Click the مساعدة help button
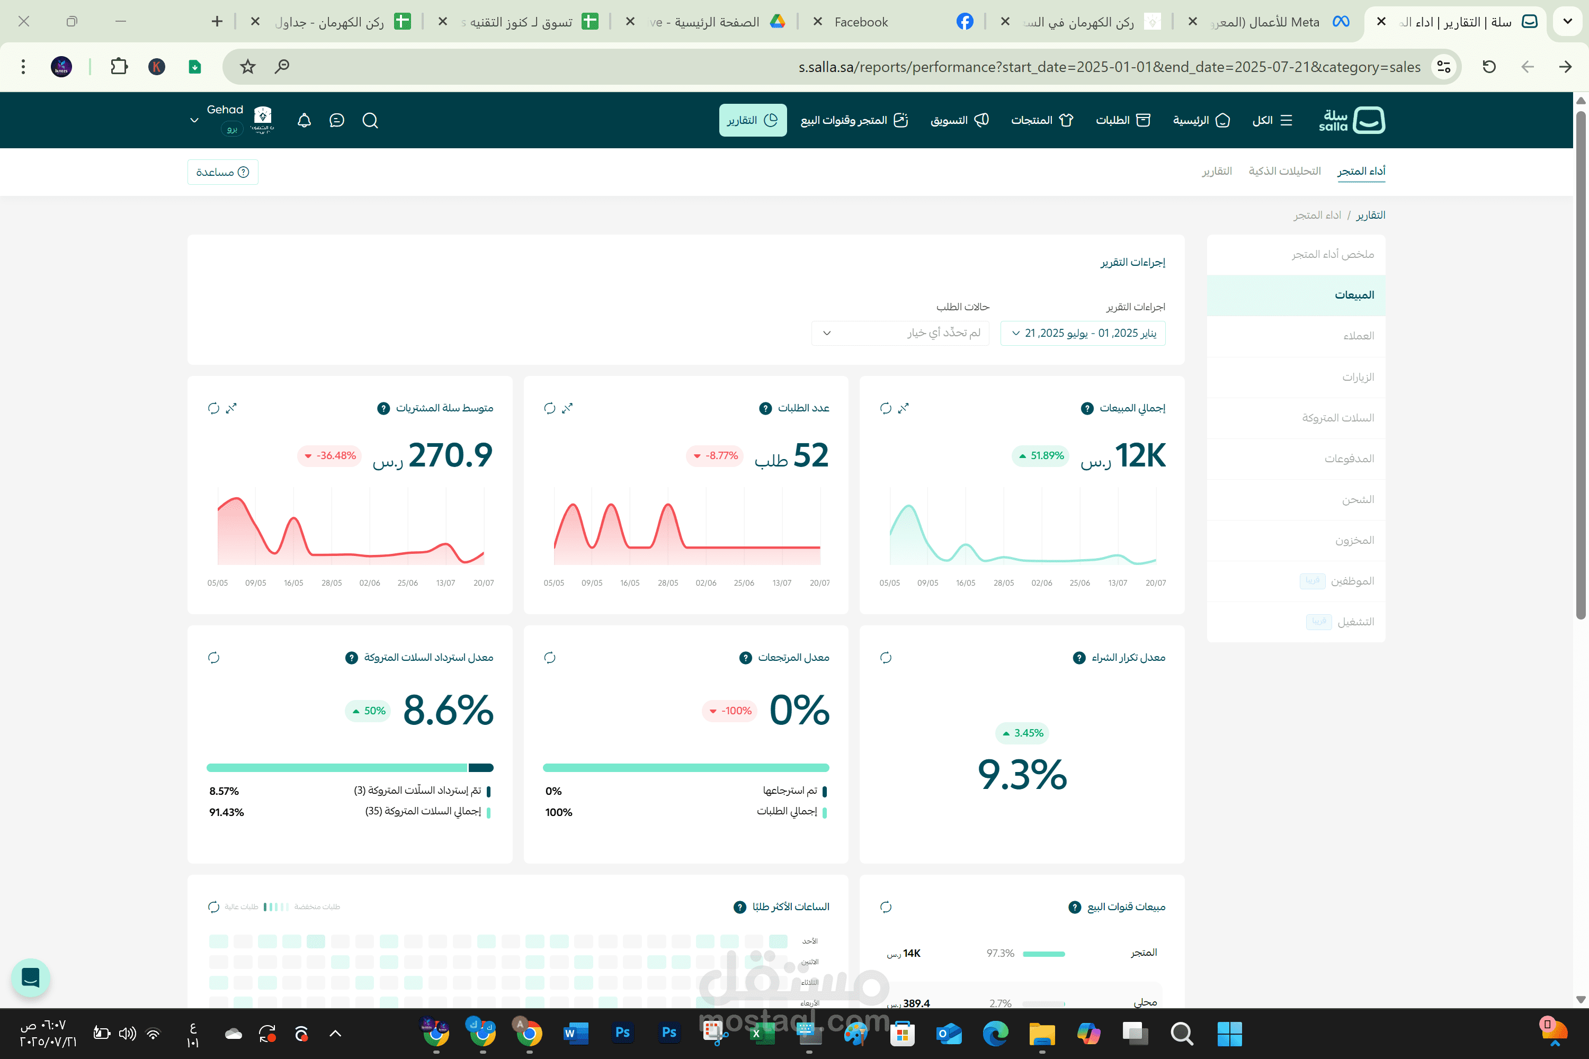Viewport: 1589px width, 1059px height. [x=222, y=172]
